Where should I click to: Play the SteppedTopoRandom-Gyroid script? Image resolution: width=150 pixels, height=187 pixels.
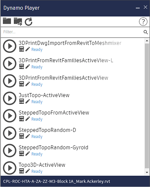pos(10,151)
